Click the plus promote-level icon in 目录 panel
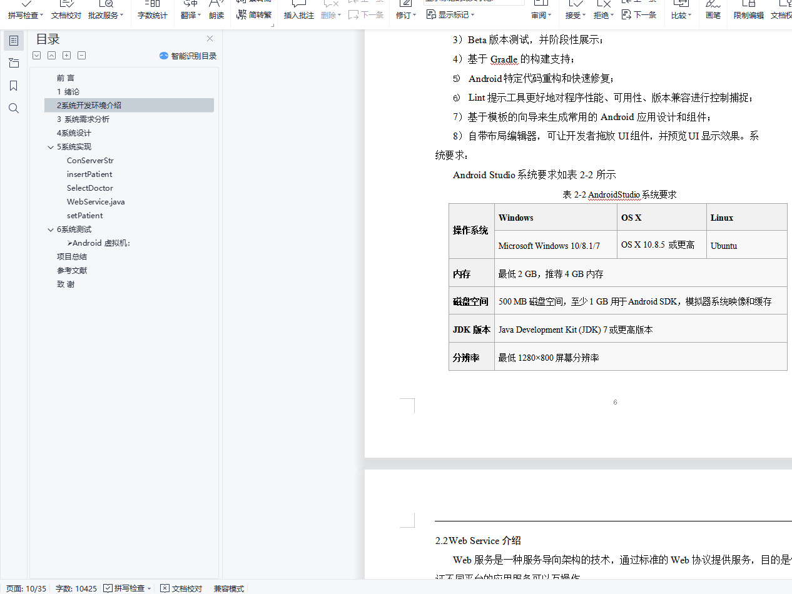This screenshot has height=594, width=792. pos(67,56)
